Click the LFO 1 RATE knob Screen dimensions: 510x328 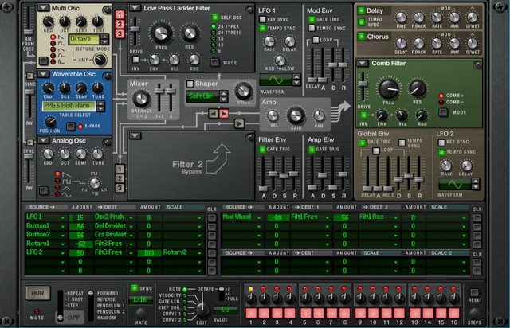pyautogui.click(x=269, y=41)
